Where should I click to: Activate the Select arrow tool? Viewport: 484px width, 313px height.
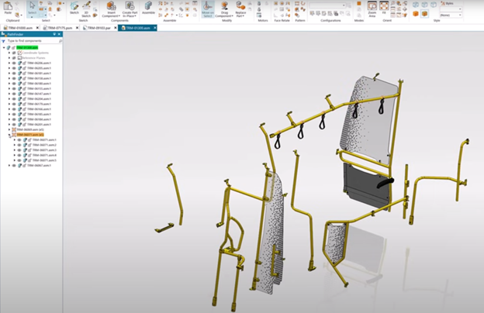(33, 8)
